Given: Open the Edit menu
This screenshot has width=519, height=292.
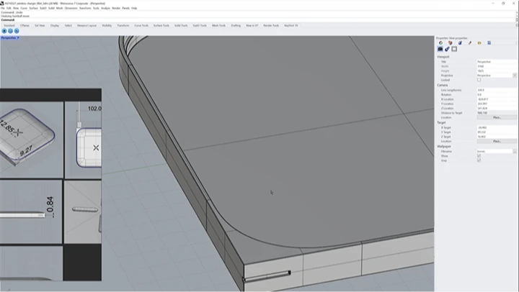Looking at the screenshot, I should (9, 8).
